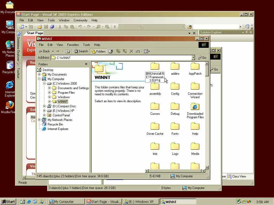Select the addins folder icon
Image resolution: width=274 pixels, height=205 pixels.
[x=175, y=66]
